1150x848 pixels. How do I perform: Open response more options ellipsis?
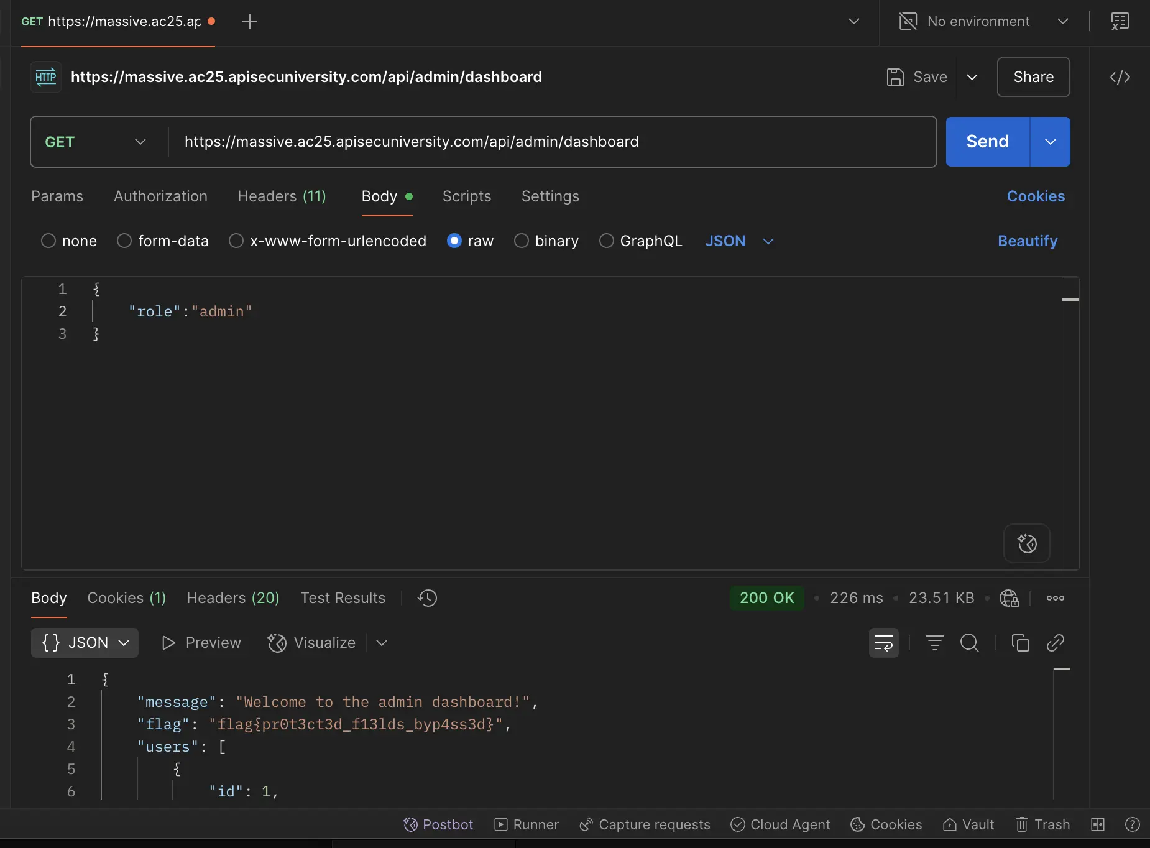1055,598
